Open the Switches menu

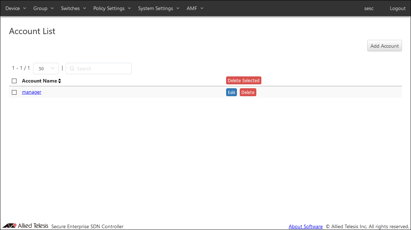[73, 8]
